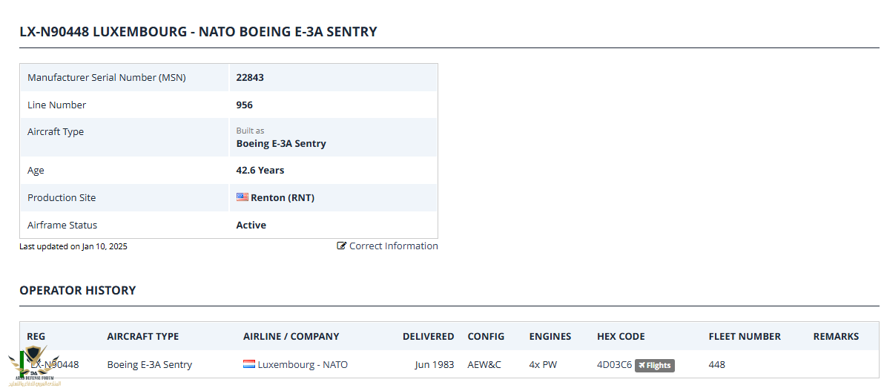Viewport: 884px width, 388px height.
Task: Click the AIRCRAFT TYPE column header
Action: click(142, 337)
